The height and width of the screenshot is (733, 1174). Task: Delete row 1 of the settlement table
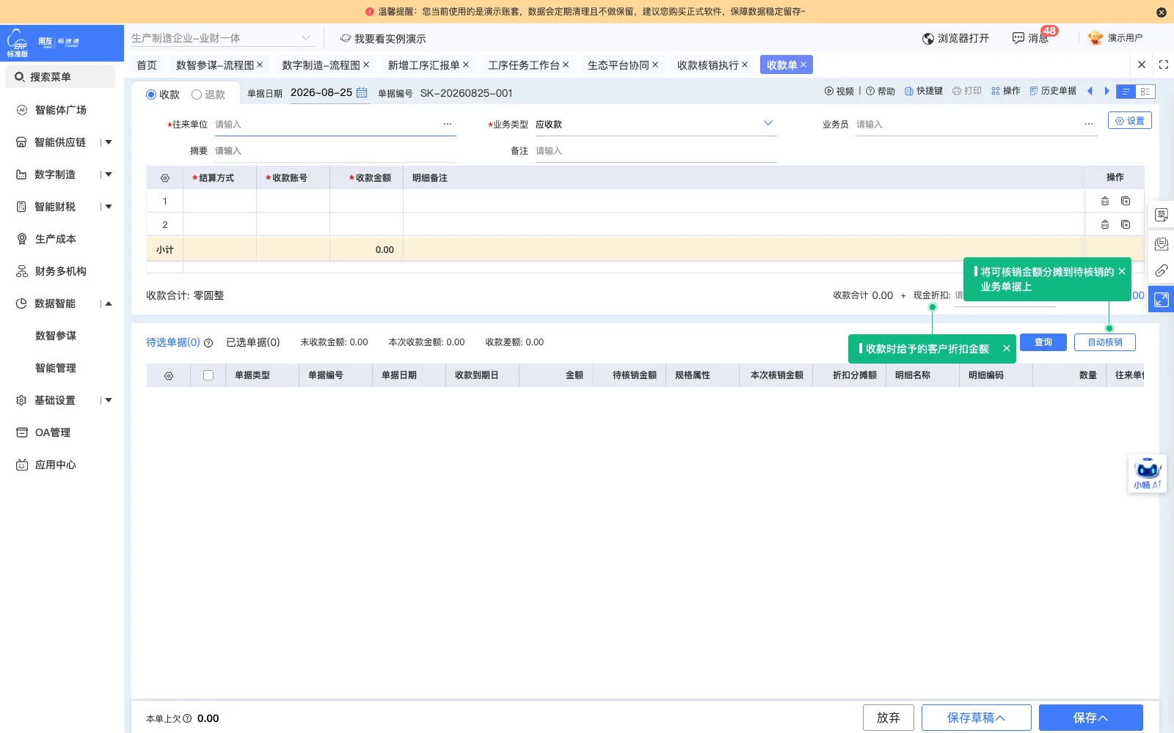1105,201
